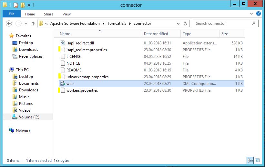
Task: Click the 528 KB size cell
Action: [x=237, y=43]
